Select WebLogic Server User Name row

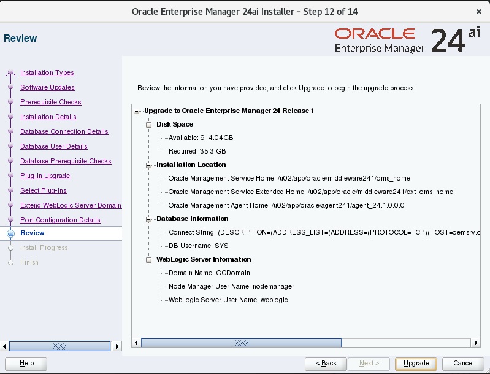[228, 300]
